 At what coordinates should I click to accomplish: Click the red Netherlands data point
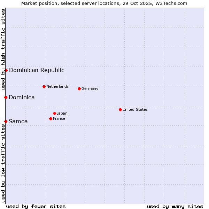tap(44, 86)
